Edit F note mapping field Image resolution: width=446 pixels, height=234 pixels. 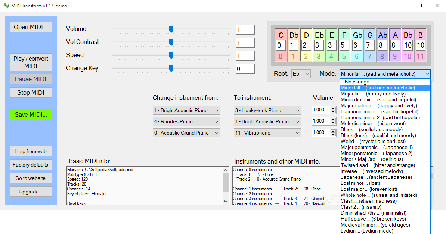coord(344,45)
